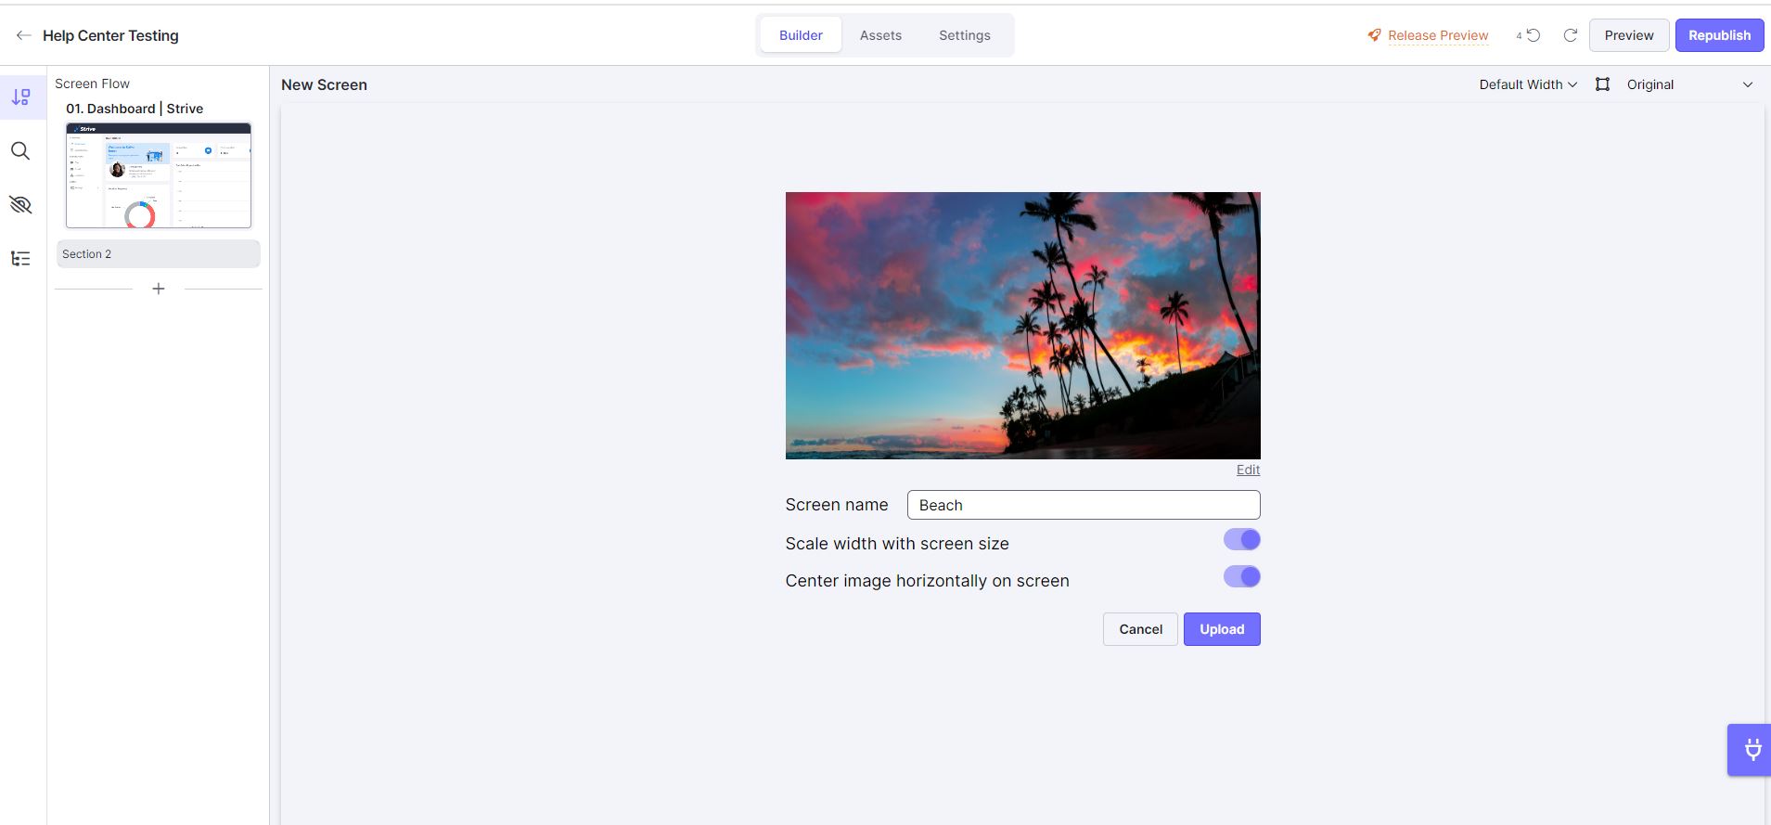Click the Screen name input field
1771x825 pixels.
coord(1084,505)
